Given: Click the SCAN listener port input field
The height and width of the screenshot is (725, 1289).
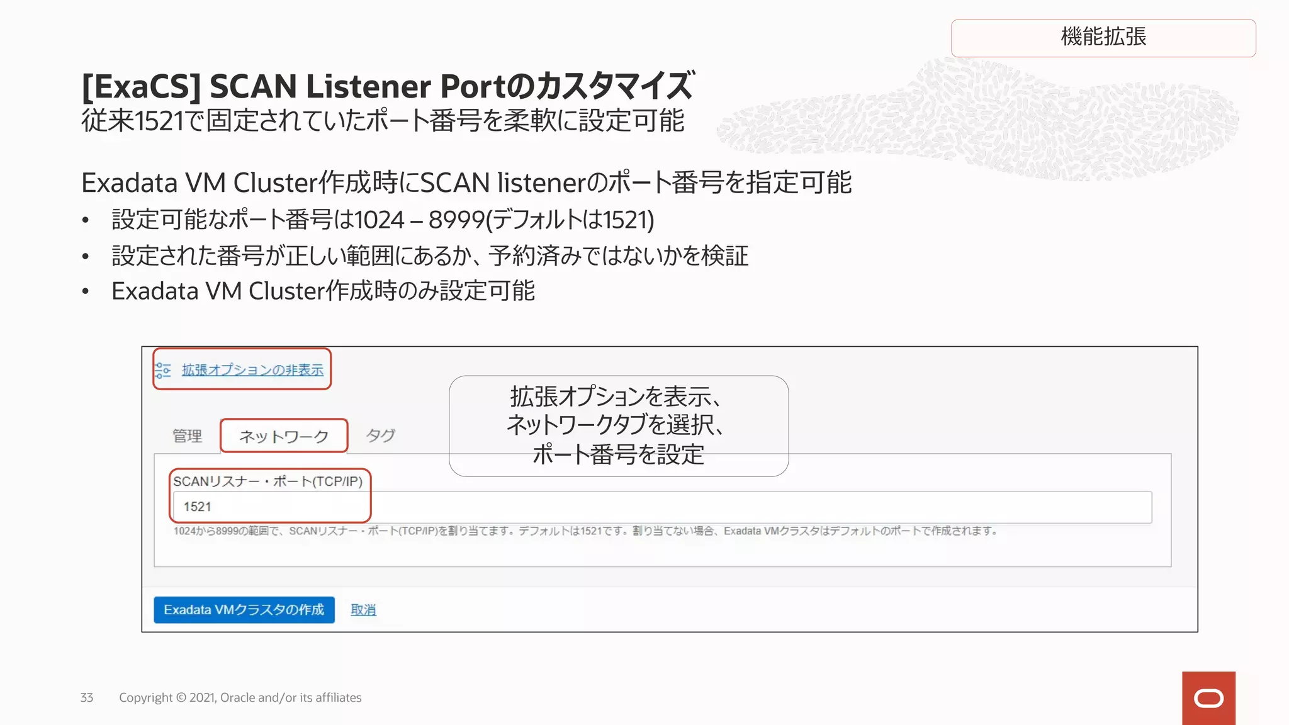Looking at the screenshot, I should (662, 507).
